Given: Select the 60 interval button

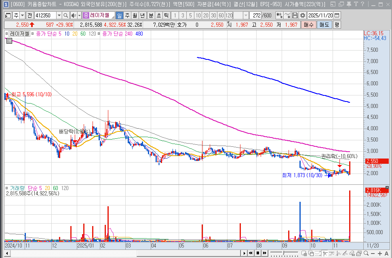Looking at the screenshot, I should [x=221, y=15].
